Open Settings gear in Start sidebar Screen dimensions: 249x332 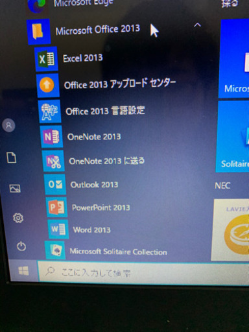coord(18,218)
